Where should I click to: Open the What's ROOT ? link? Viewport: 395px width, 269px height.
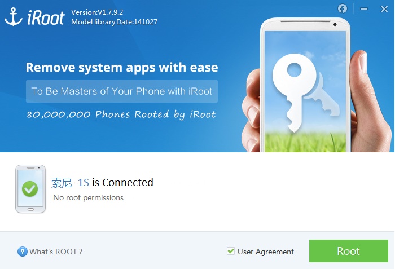56,252
